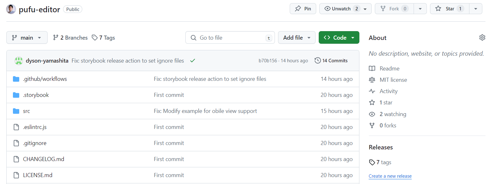Click the Go to file search field

[x=230, y=37]
